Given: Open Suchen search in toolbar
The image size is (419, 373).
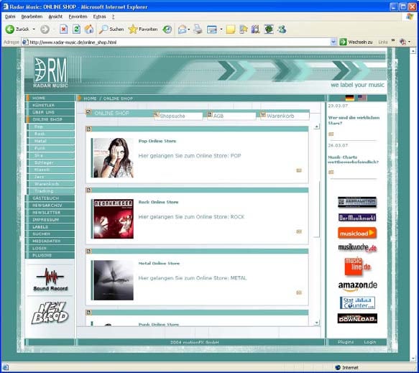Looking at the screenshot, I should click(x=111, y=29).
